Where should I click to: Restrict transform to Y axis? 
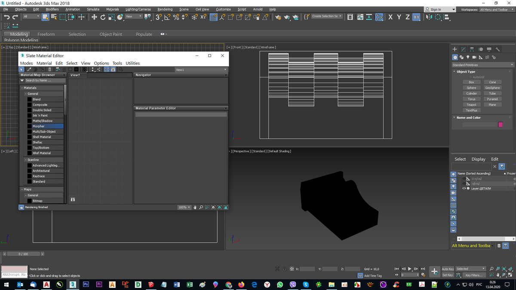399,17
